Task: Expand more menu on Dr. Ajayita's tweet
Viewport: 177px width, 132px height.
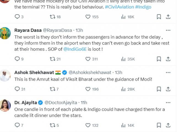Action: click(168, 102)
